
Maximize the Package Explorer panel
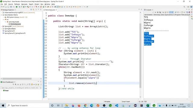[41, 10]
